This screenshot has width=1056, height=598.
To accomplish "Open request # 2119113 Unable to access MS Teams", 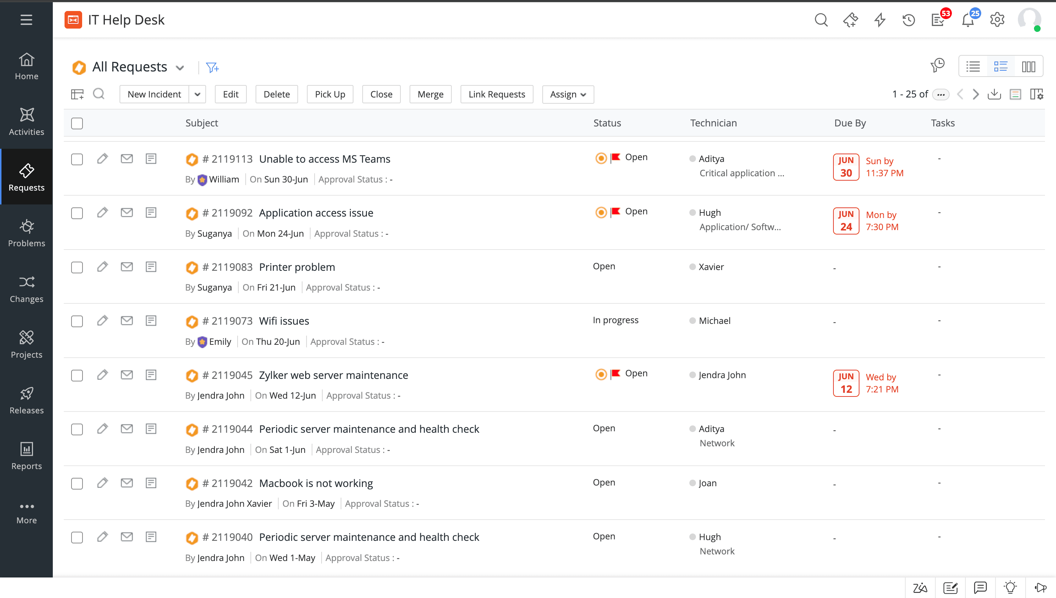I will 324,159.
